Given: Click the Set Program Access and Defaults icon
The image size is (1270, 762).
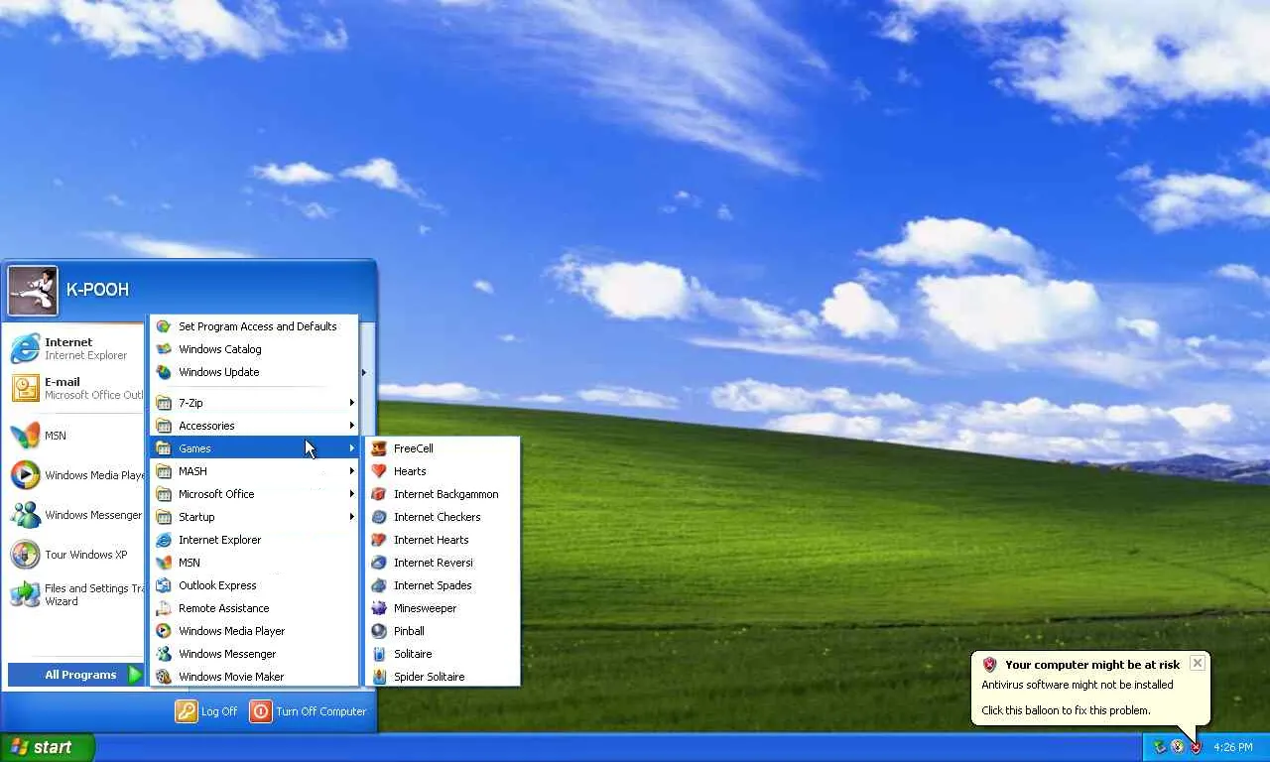Looking at the screenshot, I should (163, 326).
